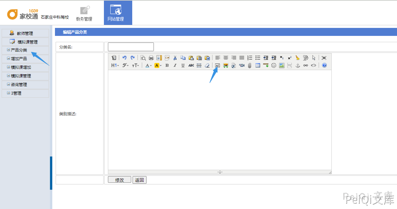This screenshot has width=397, height=209.
Task: Toggle bold formatting
Action: tap(167, 65)
